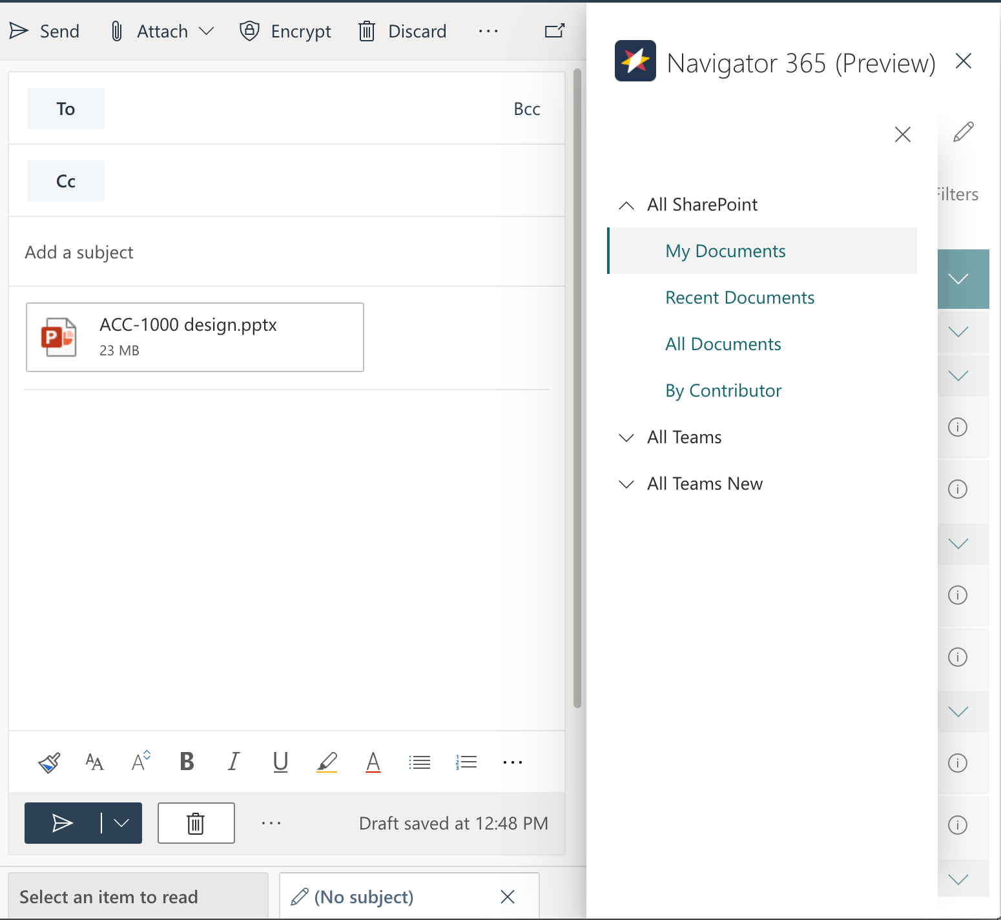The width and height of the screenshot is (1001, 920).
Task: Close the (No subject) draft tab
Action: point(508,897)
